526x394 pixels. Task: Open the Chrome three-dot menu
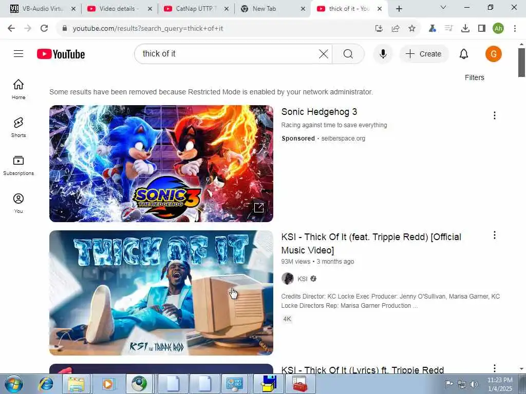click(x=515, y=29)
